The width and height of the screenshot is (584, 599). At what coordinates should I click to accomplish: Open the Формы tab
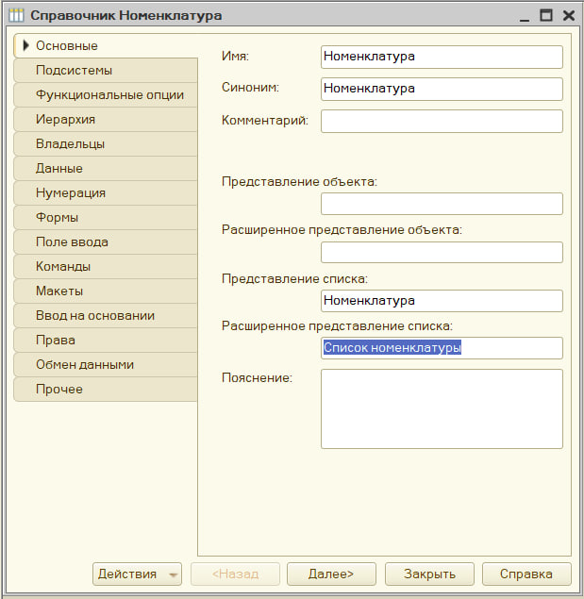tap(106, 217)
